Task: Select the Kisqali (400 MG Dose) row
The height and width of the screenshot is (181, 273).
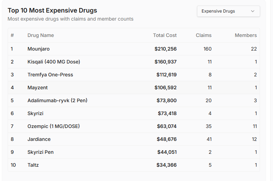Action: point(54,62)
